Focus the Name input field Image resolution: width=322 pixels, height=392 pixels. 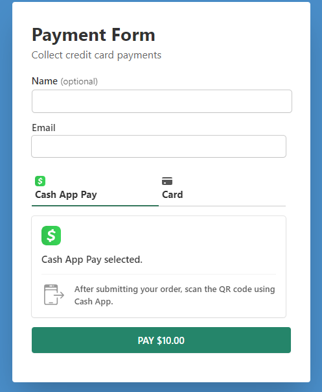(x=162, y=101)
